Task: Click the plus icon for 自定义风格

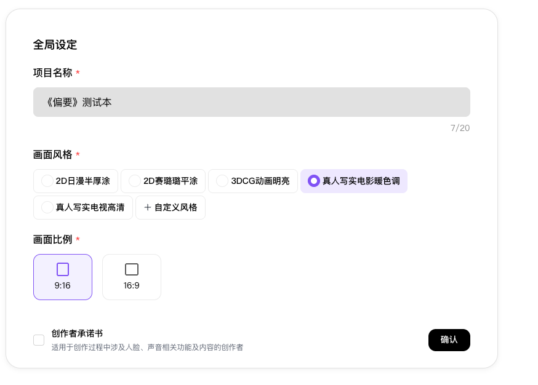Action: [148, 207]
